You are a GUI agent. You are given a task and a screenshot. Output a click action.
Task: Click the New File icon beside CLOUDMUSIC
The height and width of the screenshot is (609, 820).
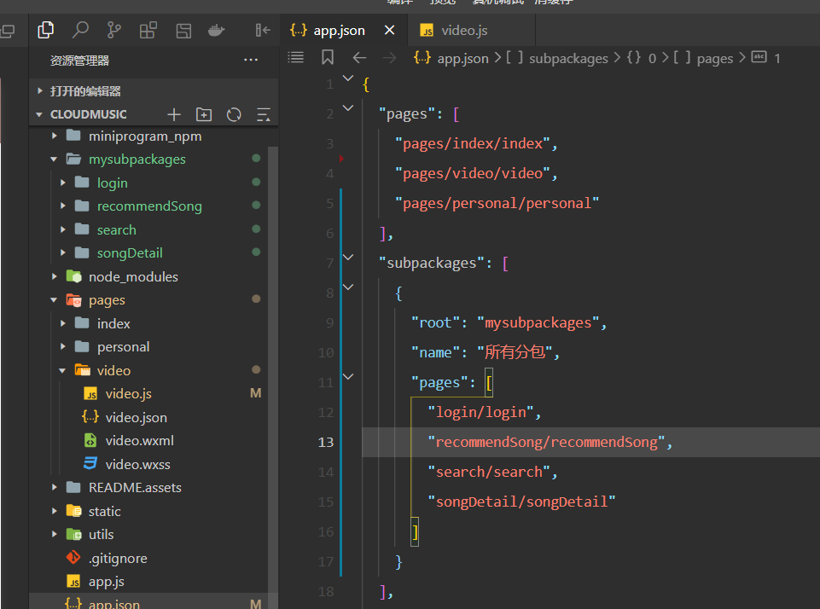click(174, 114)
